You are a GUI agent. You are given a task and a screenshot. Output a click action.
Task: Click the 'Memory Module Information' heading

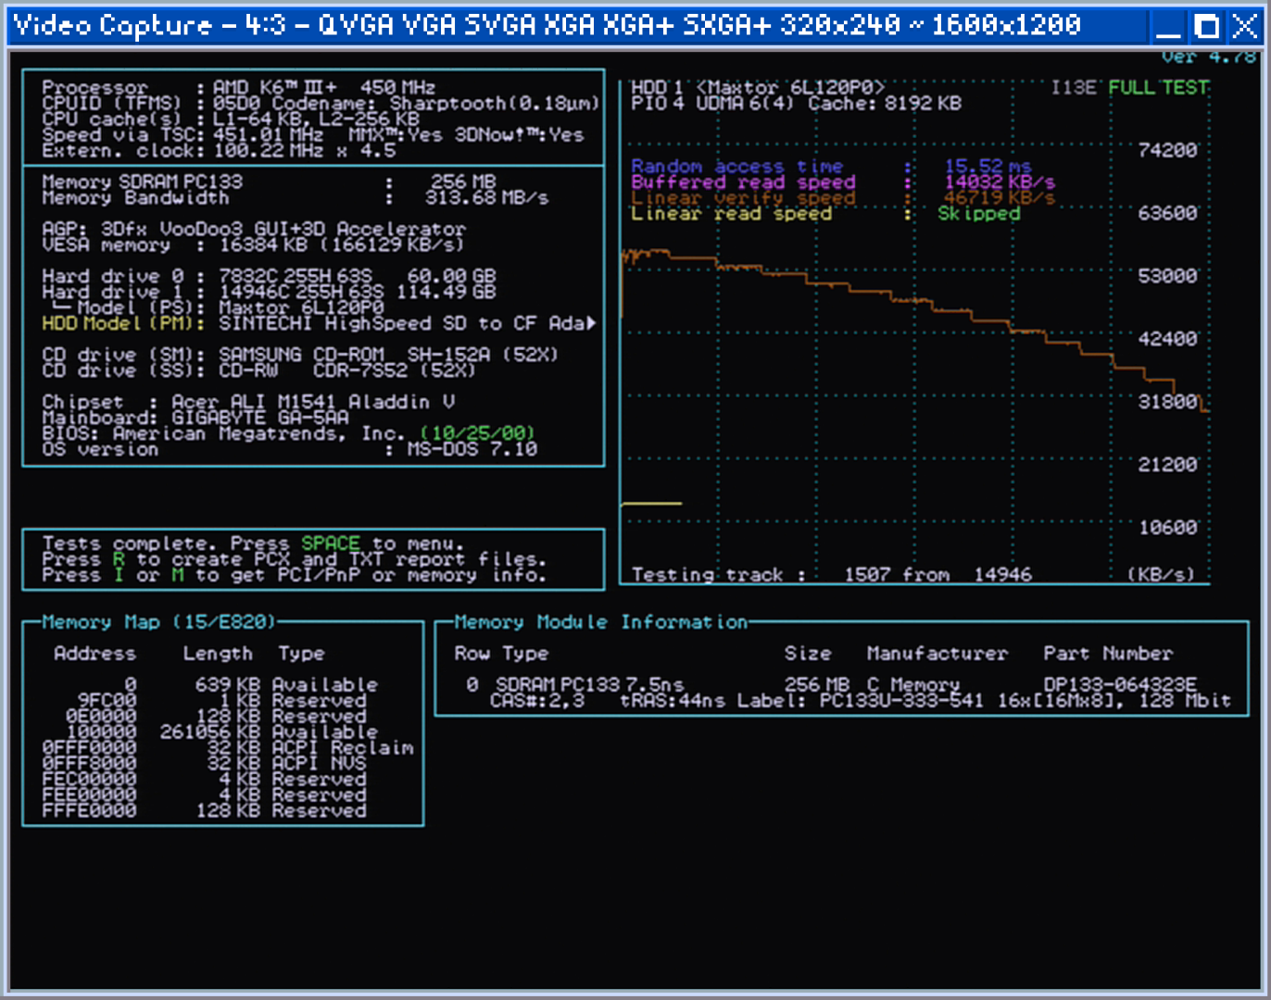click(600, 622)
